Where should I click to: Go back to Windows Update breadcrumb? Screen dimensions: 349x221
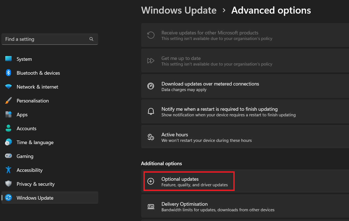[179, 11]
